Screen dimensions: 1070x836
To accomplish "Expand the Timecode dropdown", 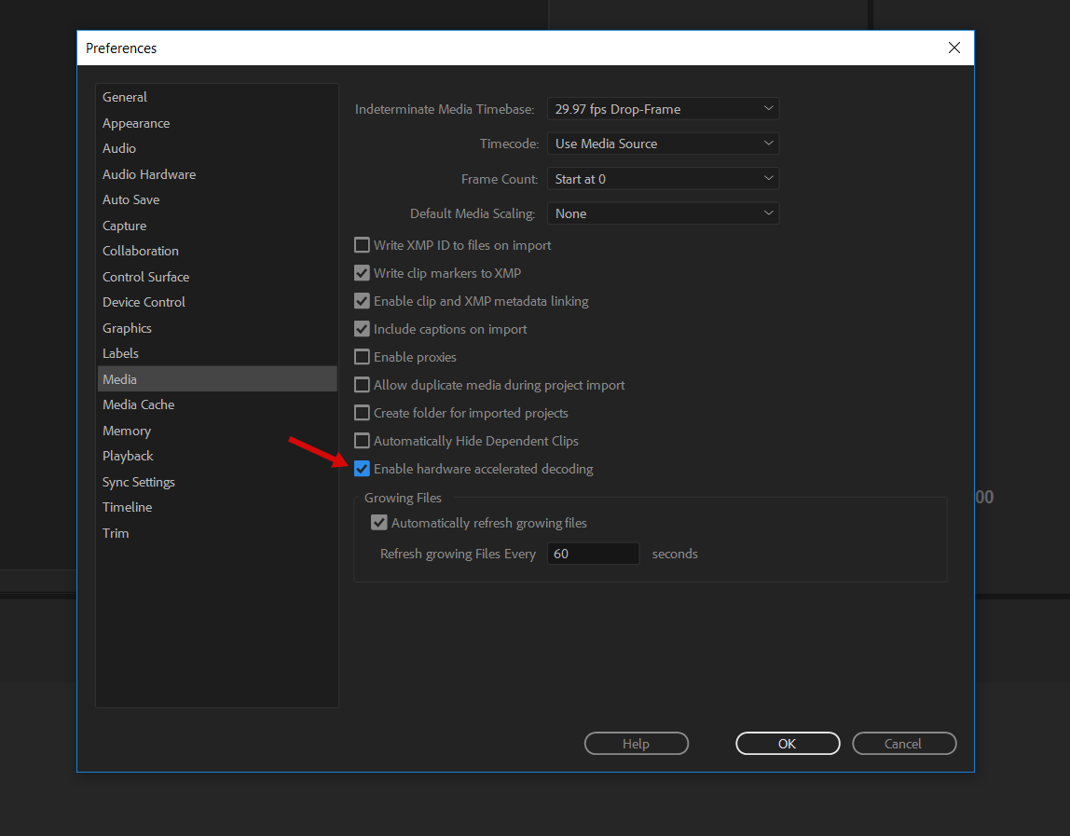I will click(663, 144).
